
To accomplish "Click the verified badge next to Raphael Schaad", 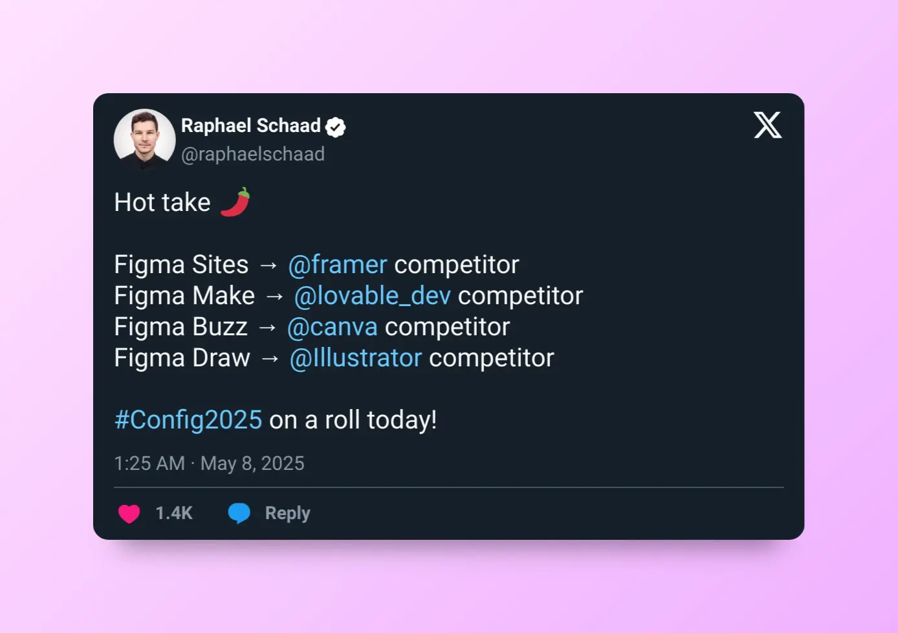I will (x=335, y=127).
